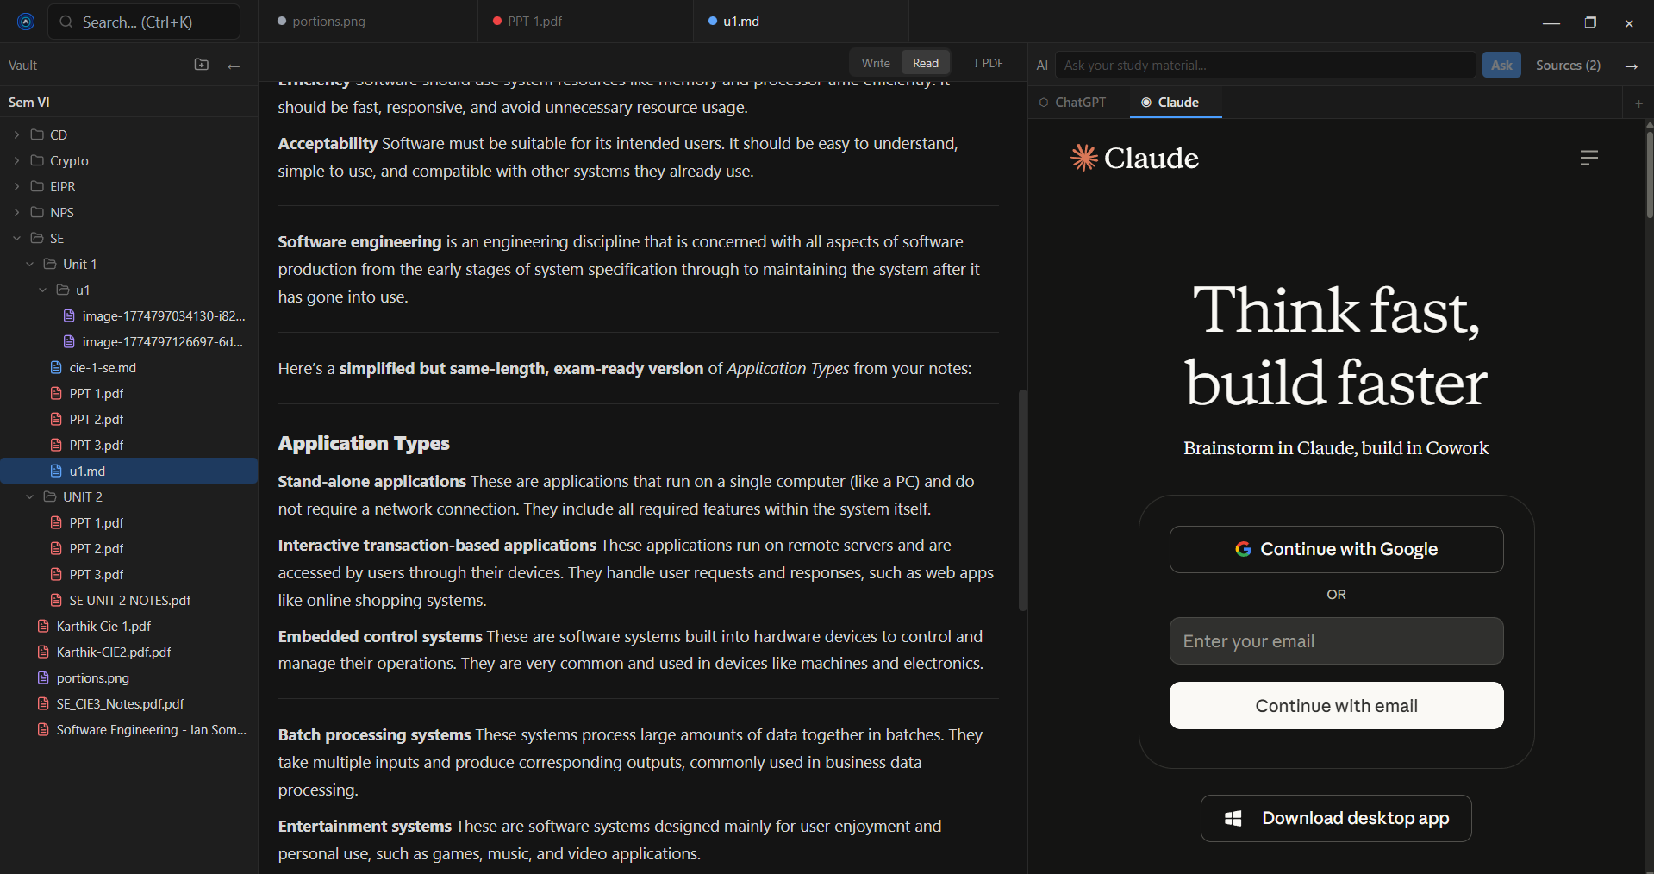Open UNIT 2 PPT 2.pdf
This screenshot has width=1654, height=874.
(x=129, y=548)
